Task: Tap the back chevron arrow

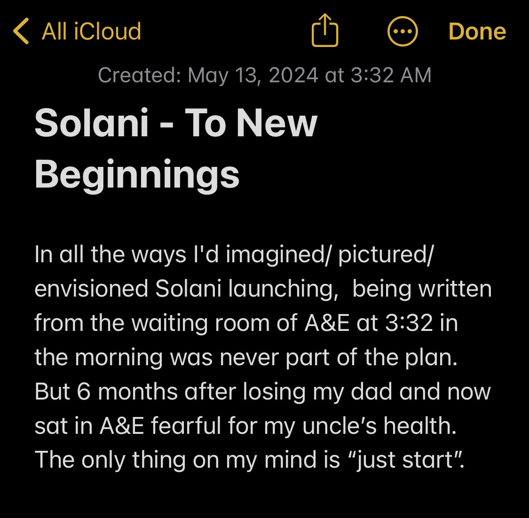Action: click(21, 31)
